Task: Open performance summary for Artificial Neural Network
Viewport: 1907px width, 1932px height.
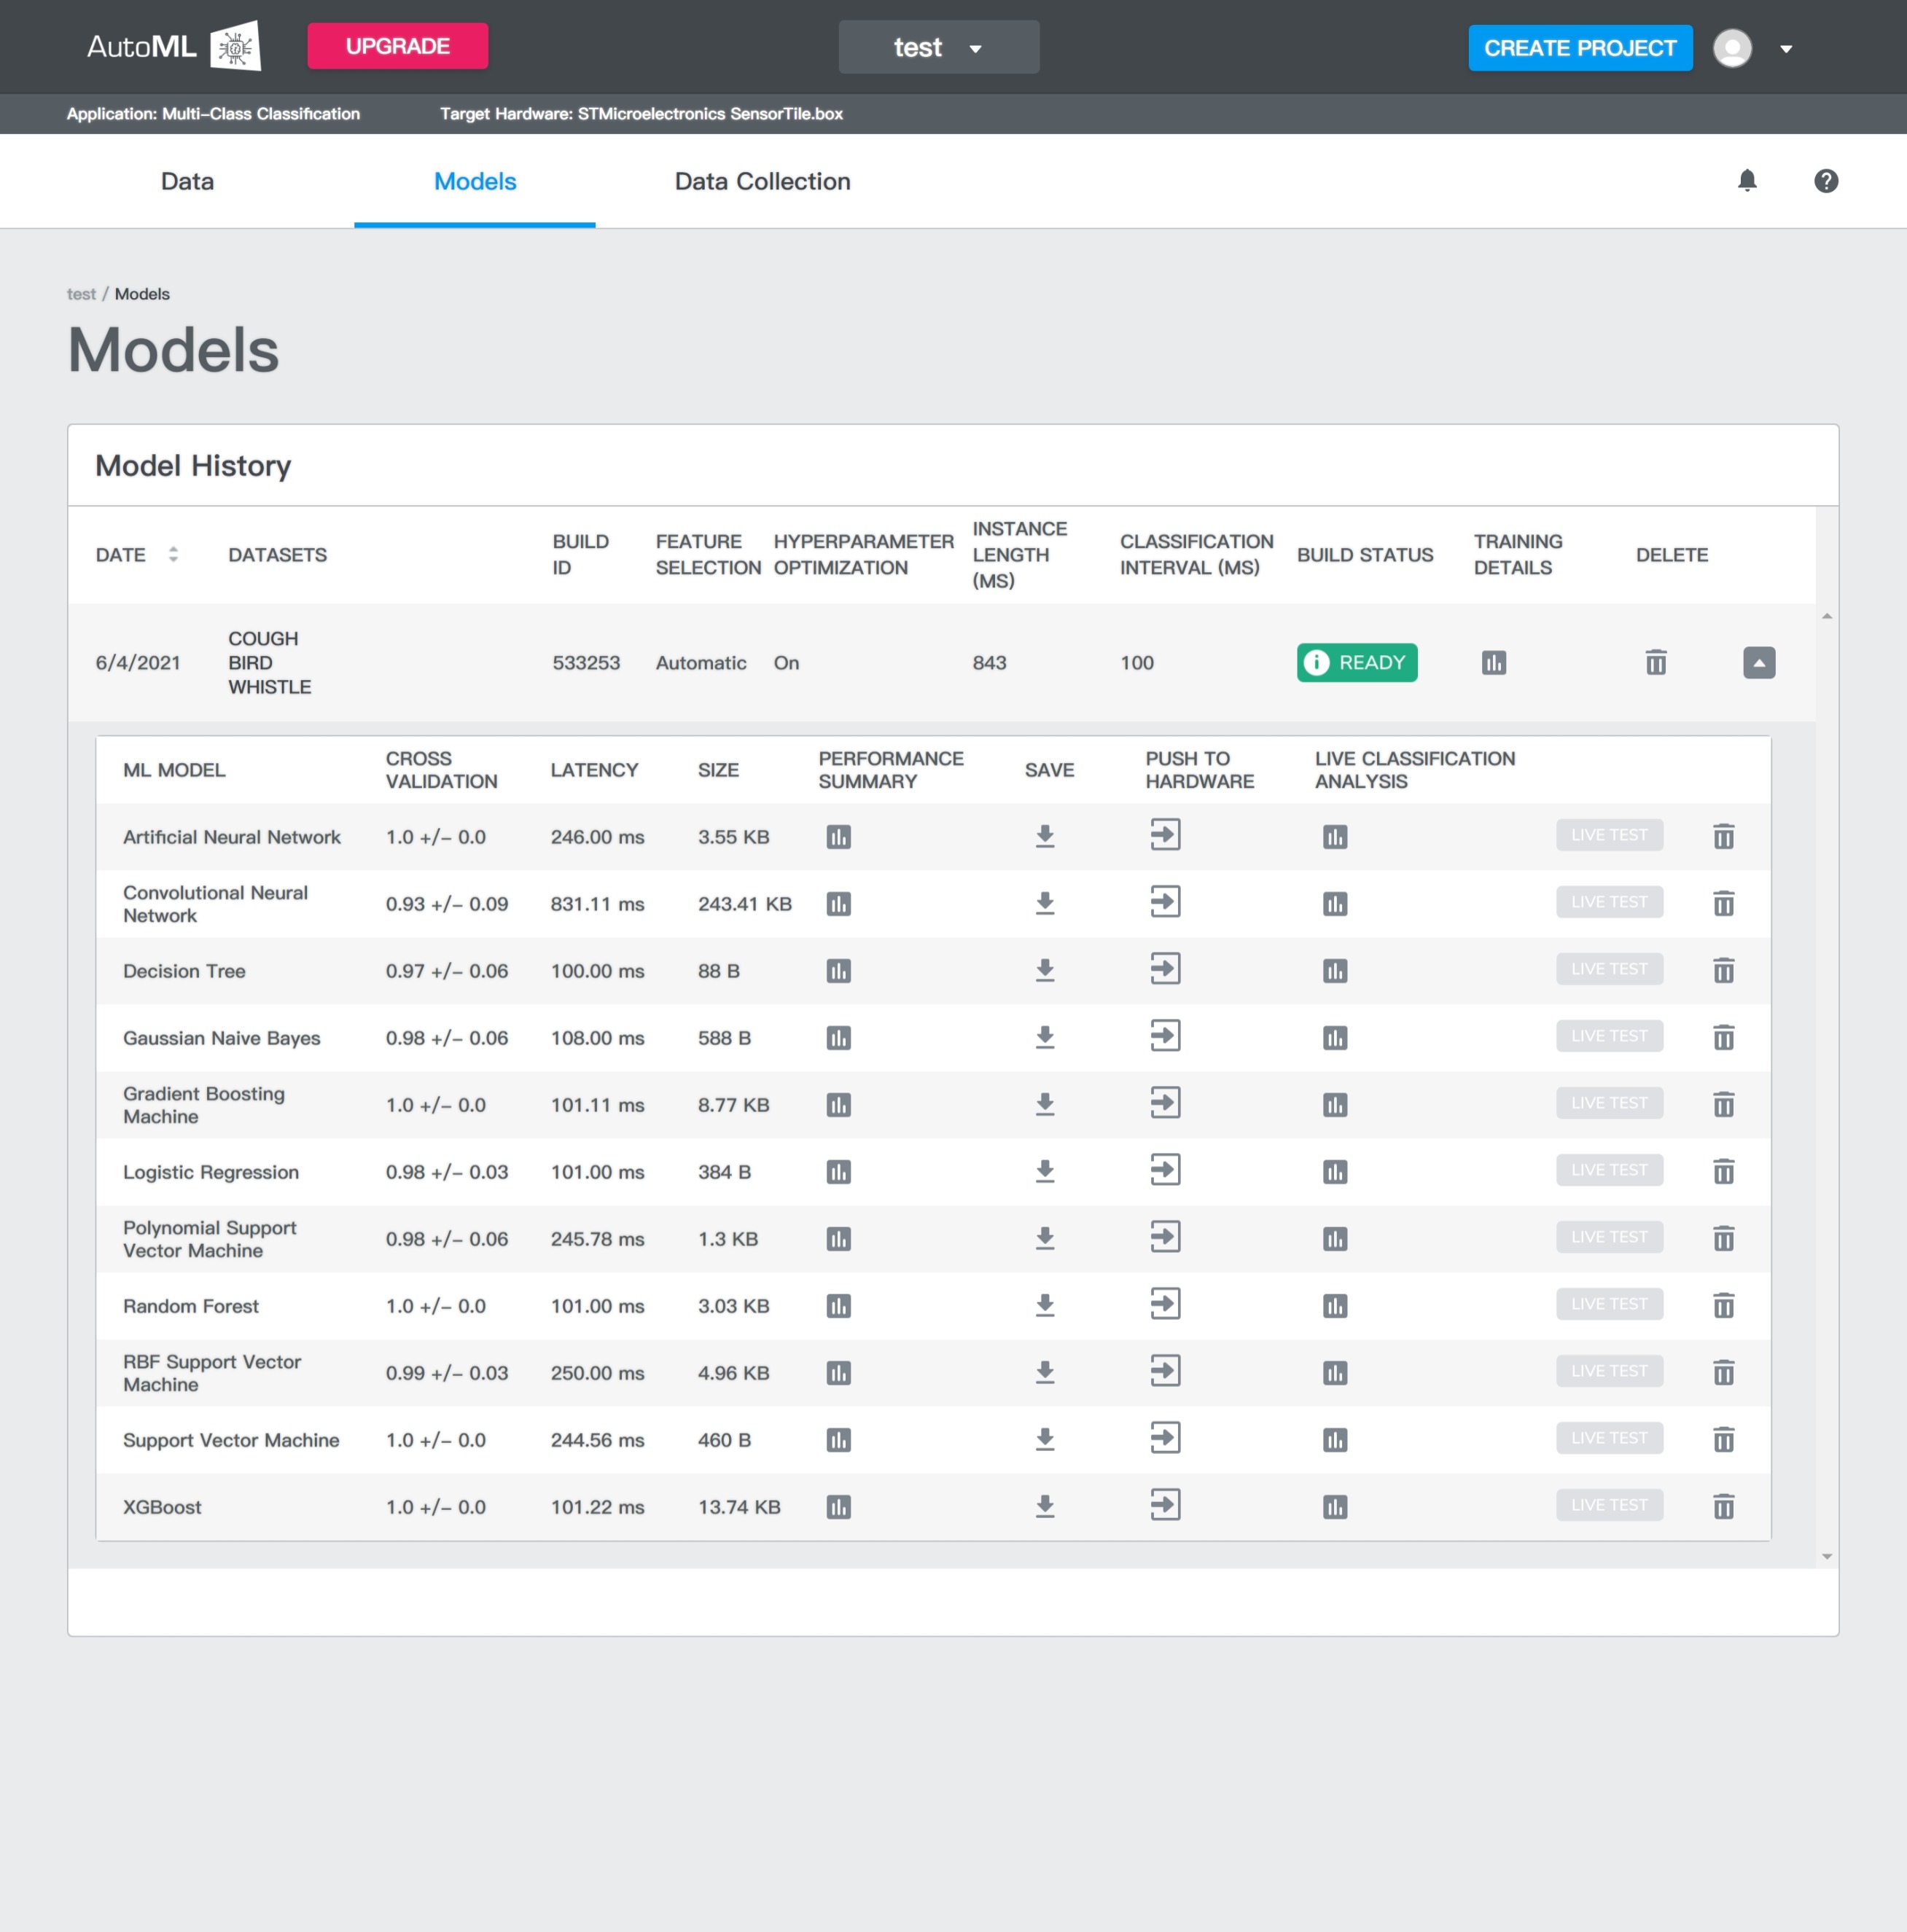Action: (838, 837)
